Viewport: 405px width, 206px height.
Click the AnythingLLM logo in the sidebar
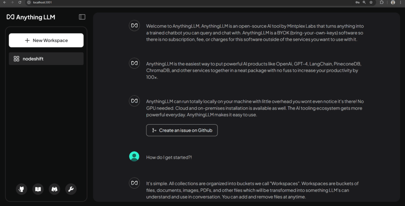click(31, 17)
